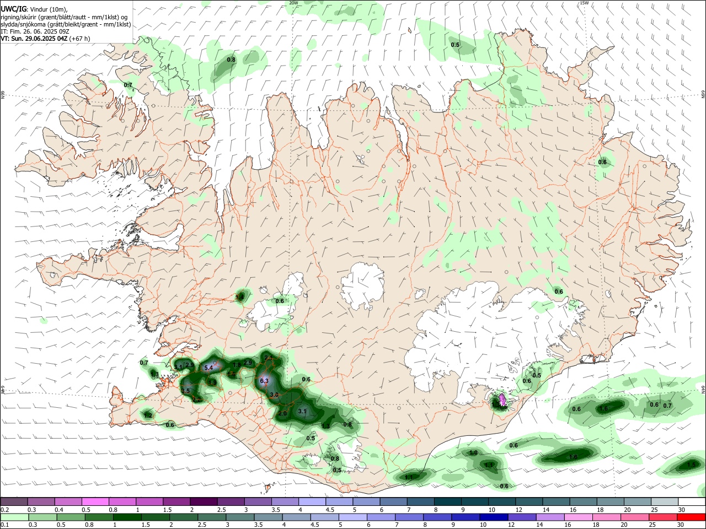Click the 0.2 label in the upper legend
The image size is (706, 529).
point(4,510)
